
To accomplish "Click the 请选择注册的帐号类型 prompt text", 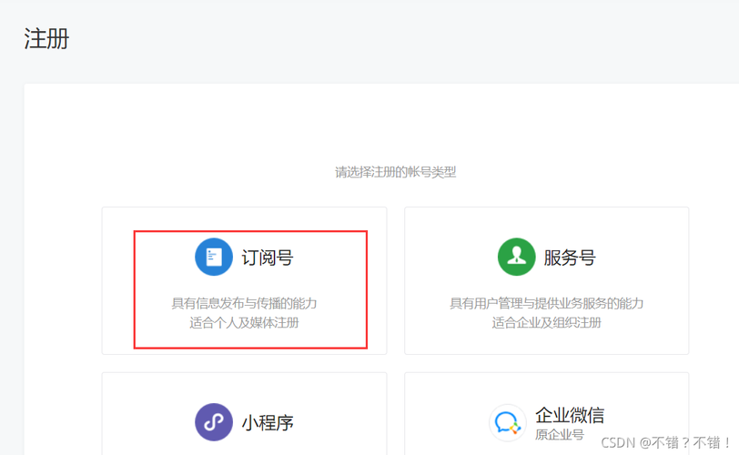I will click(x=395, y=172).
